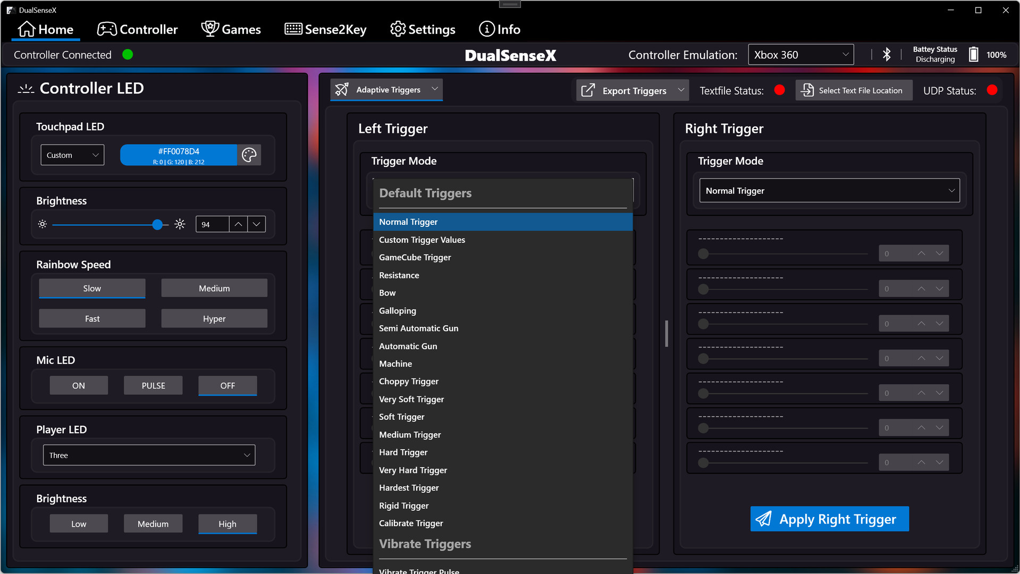This screenshot has width=1020, height=574.
Task: Choose Galloping from the trigger mode list
Action: [x=398, y=311]
